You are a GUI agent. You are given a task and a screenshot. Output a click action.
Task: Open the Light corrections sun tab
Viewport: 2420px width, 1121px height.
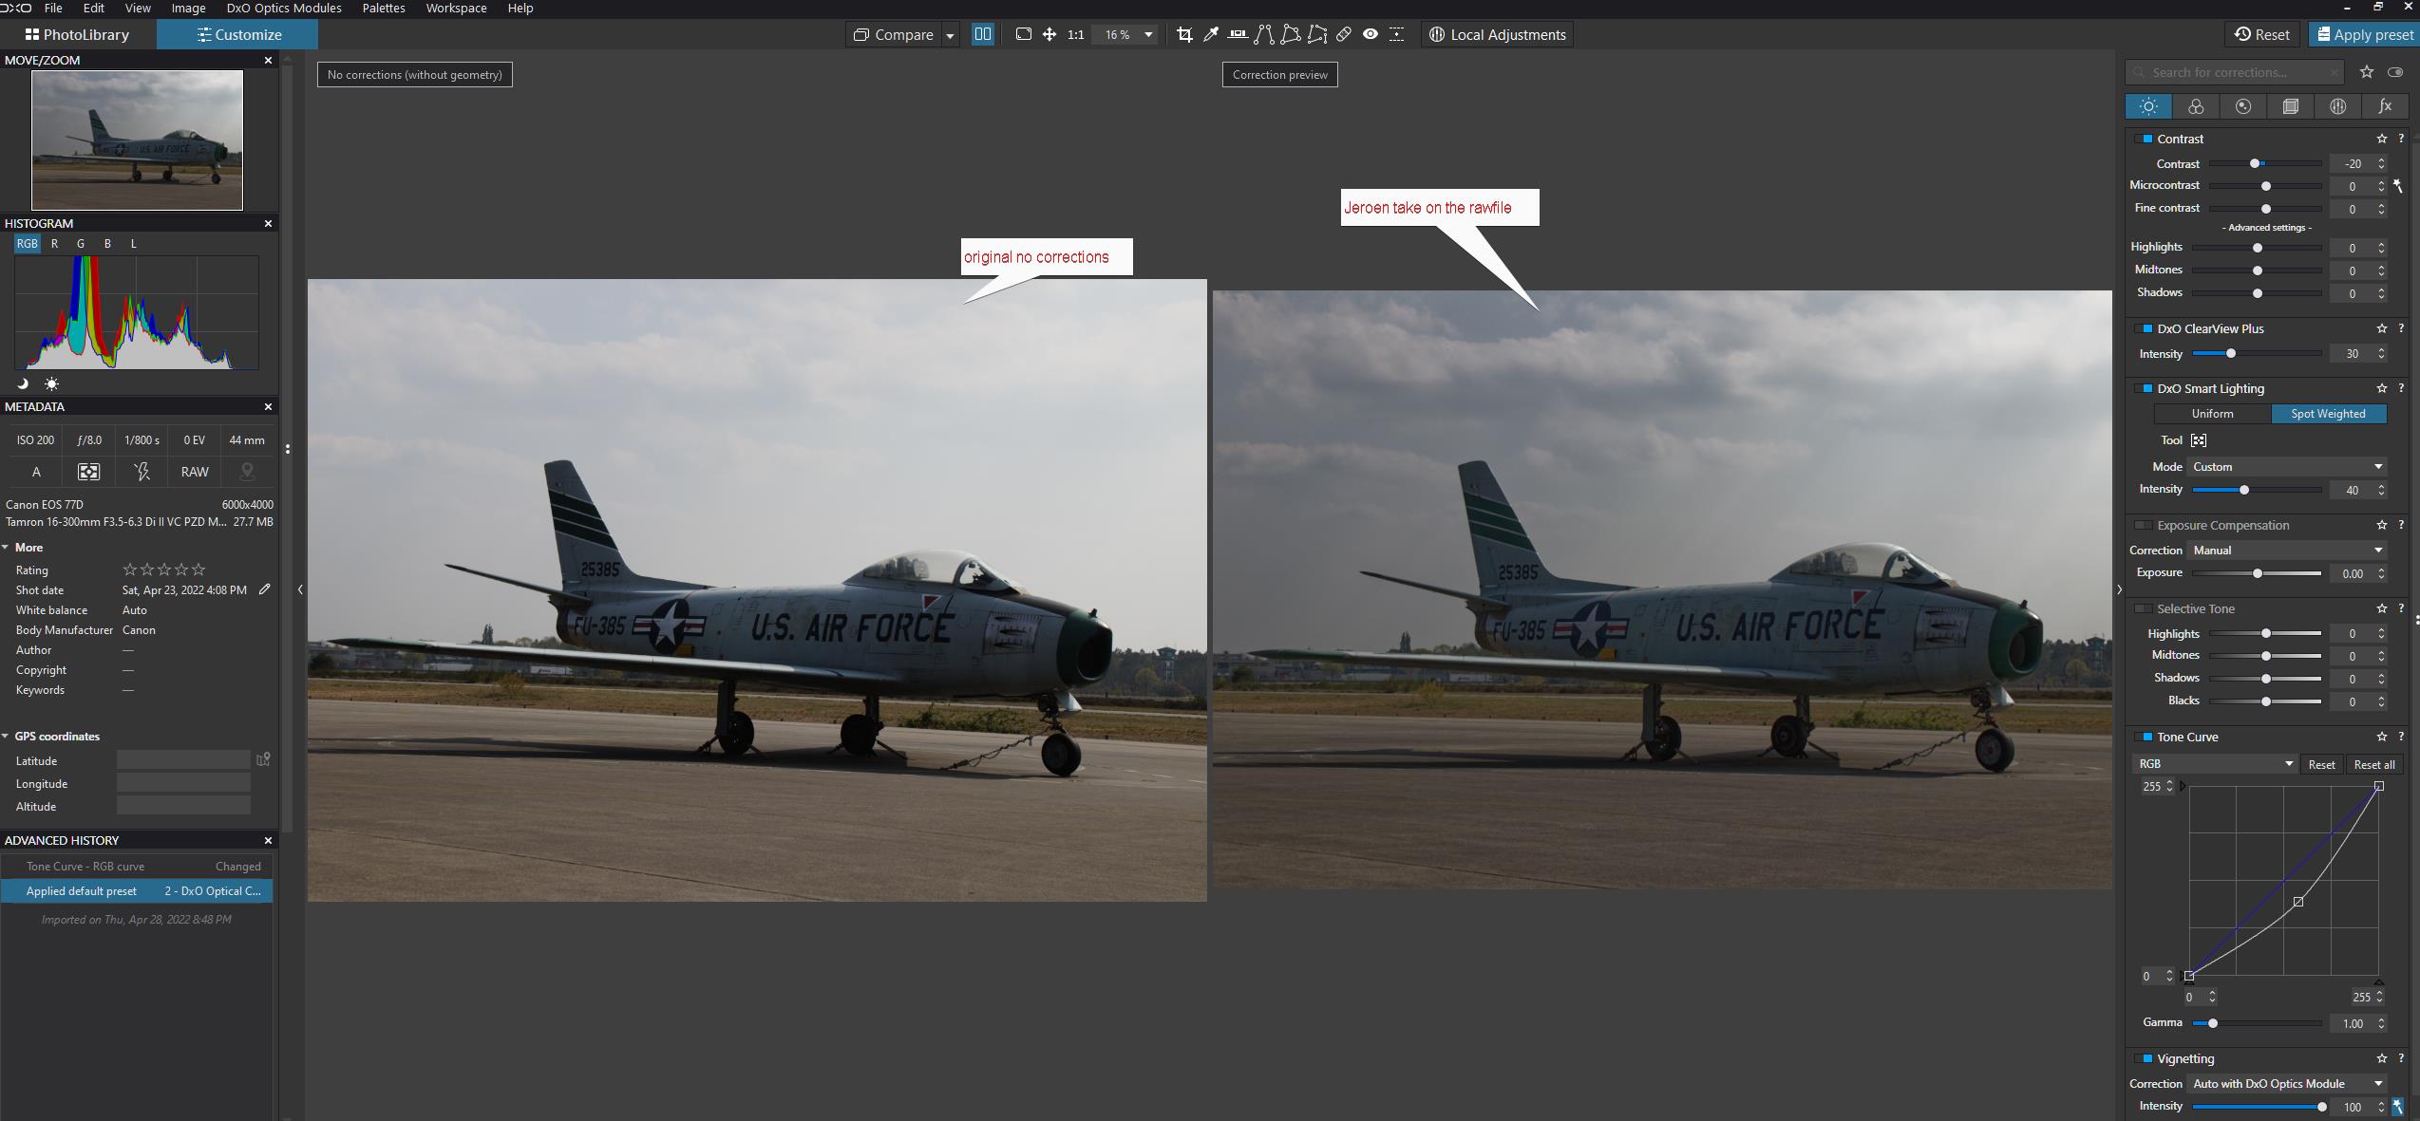click(2148, 106)
